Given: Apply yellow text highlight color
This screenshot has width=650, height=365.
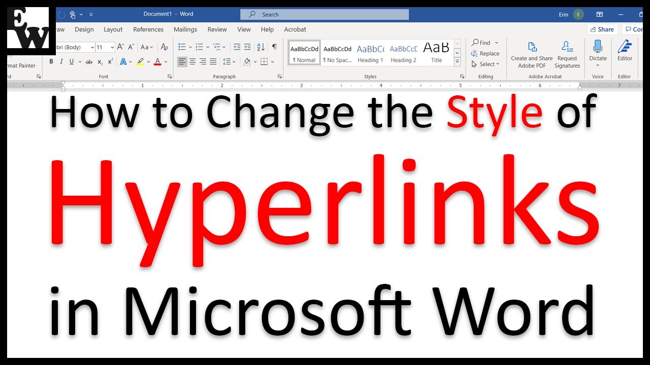Looking at the screenshot, I should pyautogui.click(x=141, y=62).
